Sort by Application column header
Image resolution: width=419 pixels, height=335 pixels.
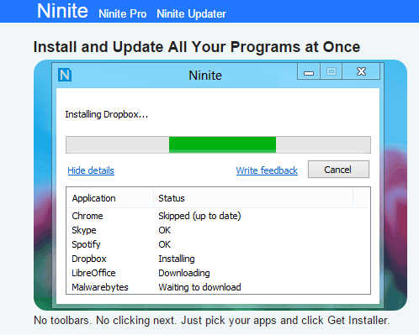pyautogui.click(x=110, y=198)
